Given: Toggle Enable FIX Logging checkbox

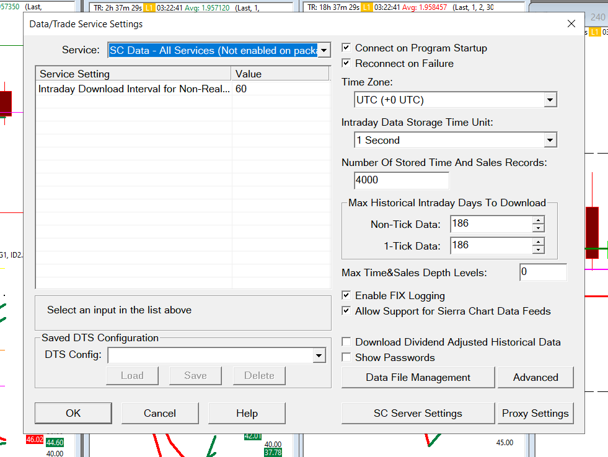Looking at the screenshot, I should point(346,295).
